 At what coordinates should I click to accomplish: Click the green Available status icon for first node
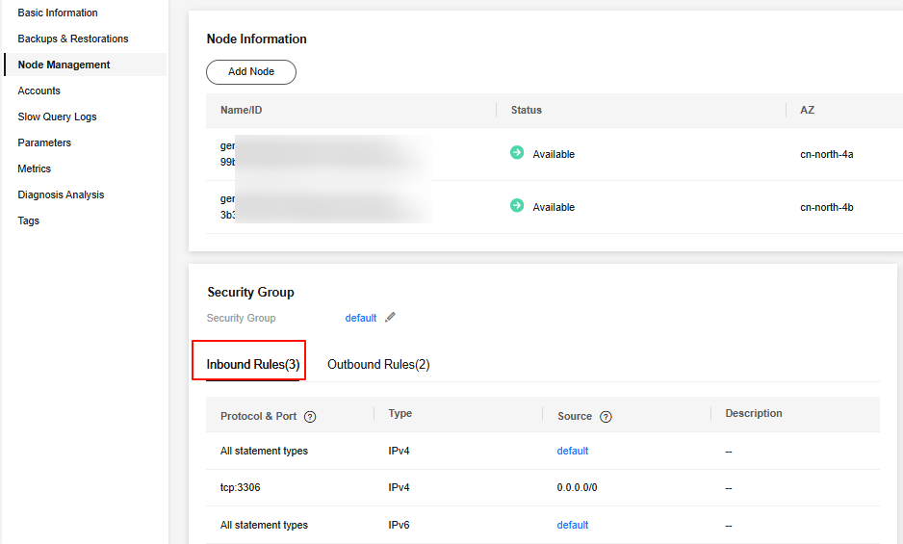point(517,153)
